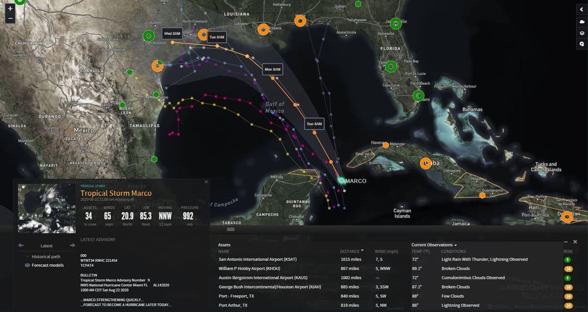588x312 pixels.
Task: Minimize the Assets table panel
Action: click(x=566, y=242)
